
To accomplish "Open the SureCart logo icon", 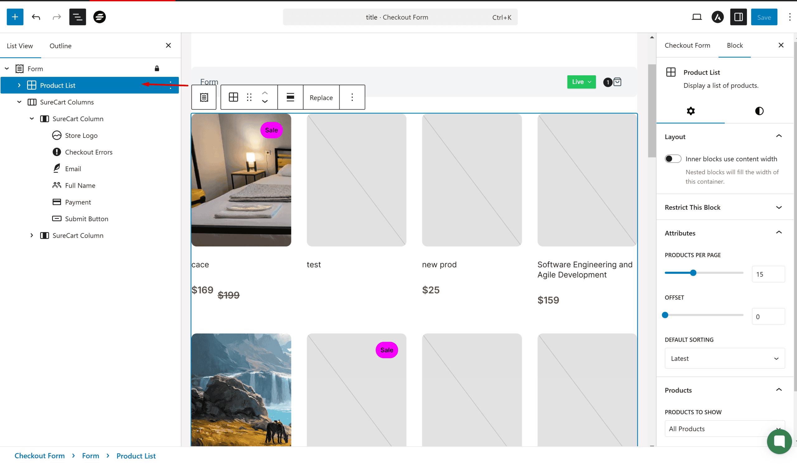I will coord(99,17).
